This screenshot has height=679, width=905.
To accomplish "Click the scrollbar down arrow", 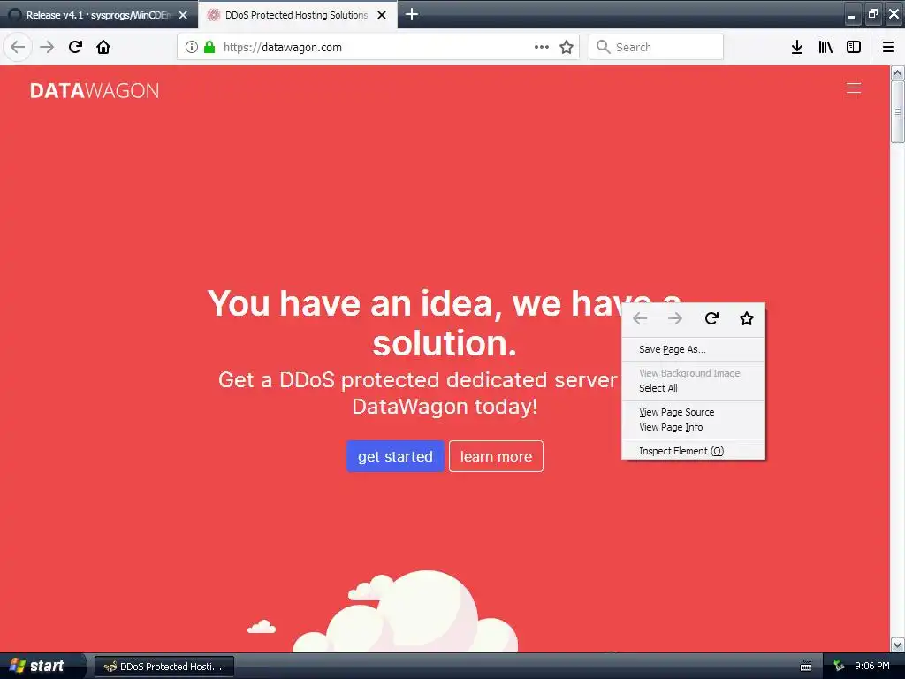I will click(898, 645).
